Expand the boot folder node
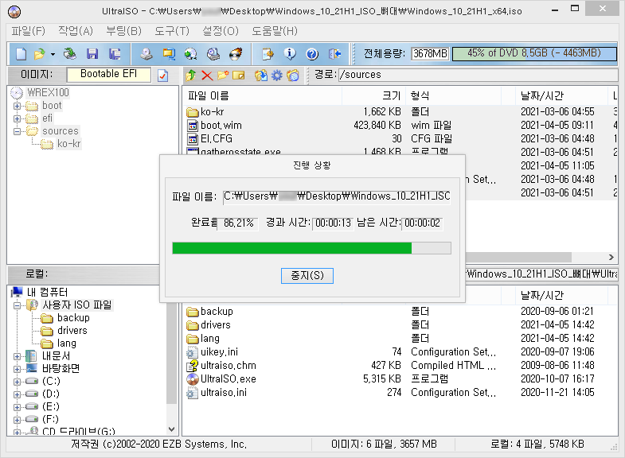The width and height of the screenshot is (625, 458). (18, 106)
